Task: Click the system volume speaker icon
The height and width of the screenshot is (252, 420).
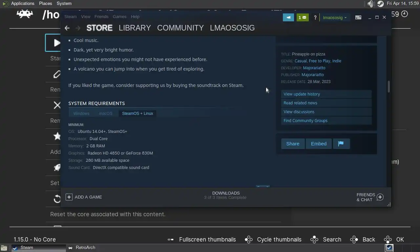Action: (370, 4)
